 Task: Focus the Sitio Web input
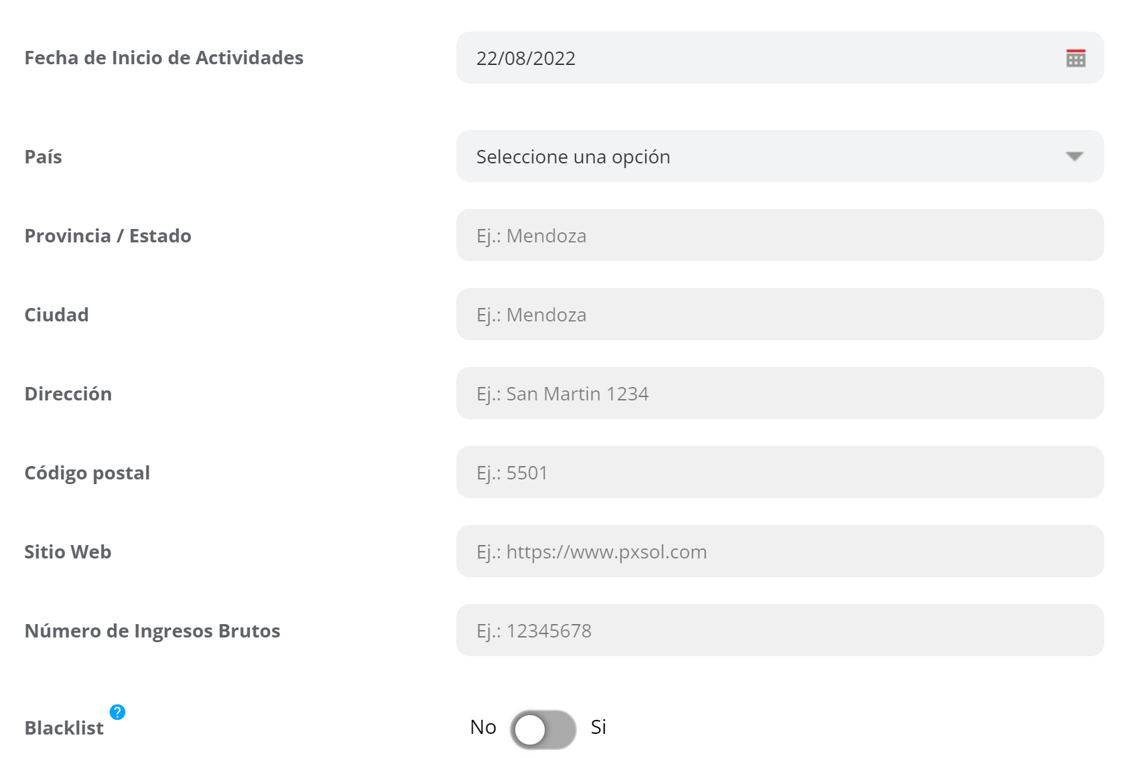tap(779, 551)
